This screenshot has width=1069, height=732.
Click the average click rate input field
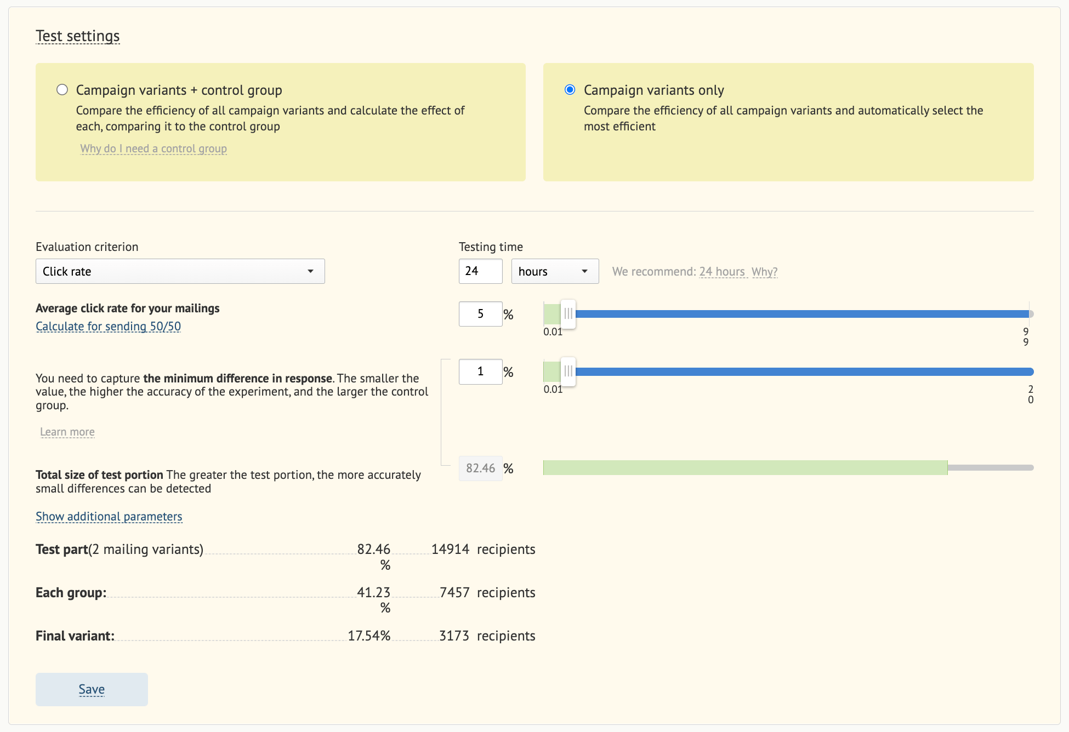480,314
